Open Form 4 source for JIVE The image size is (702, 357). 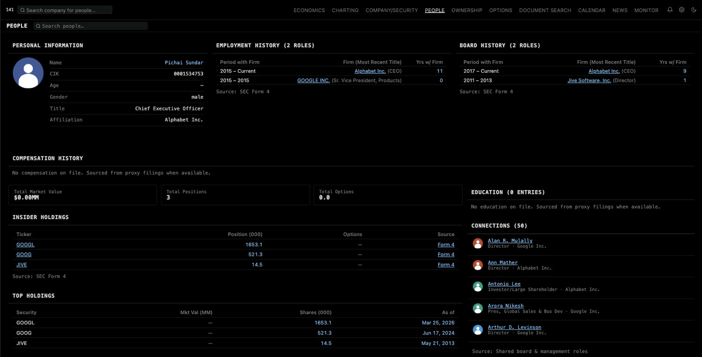coord(446,265)
